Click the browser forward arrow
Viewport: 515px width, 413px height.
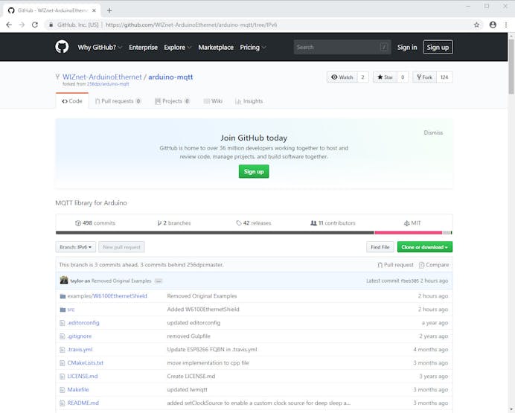[22, 25]
